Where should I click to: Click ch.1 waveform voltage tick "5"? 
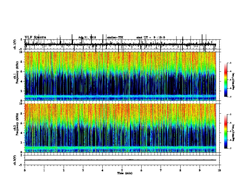(x=21, y=40)
